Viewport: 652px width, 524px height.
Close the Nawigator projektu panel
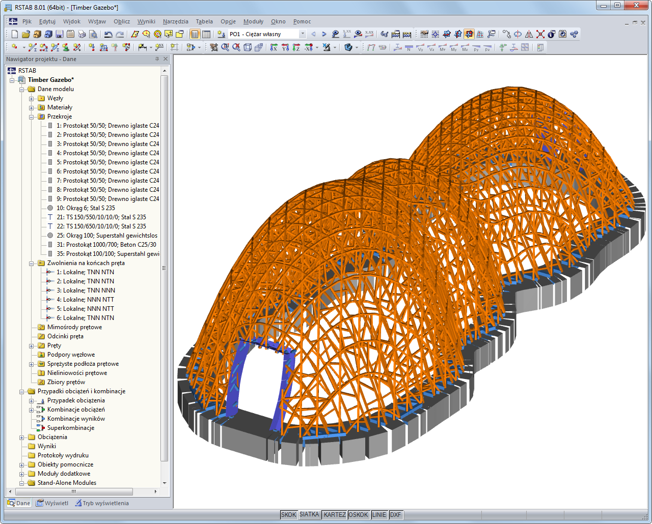[x=165, y=59]
